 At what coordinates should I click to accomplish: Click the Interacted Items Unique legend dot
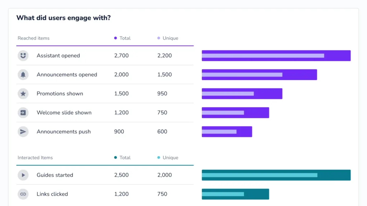coord(159,158)
